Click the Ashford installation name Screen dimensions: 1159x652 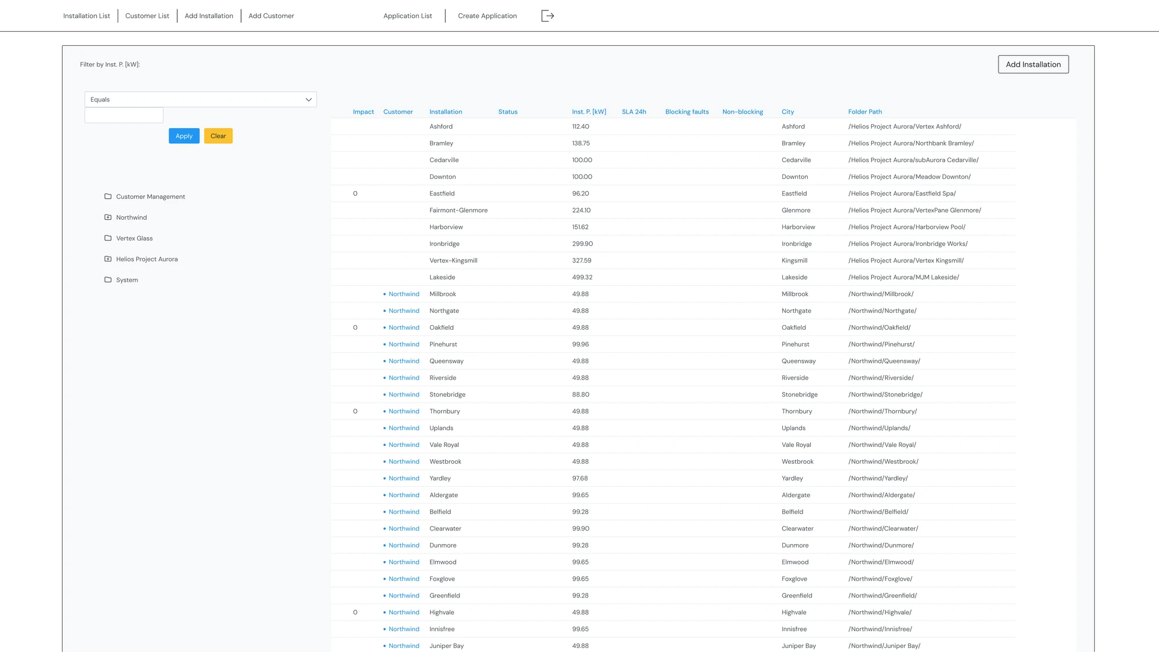click(441, 126)
